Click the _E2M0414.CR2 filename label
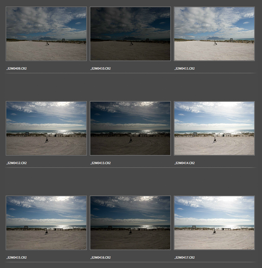Viewport: 262px width, 268px height. point(185,163)
